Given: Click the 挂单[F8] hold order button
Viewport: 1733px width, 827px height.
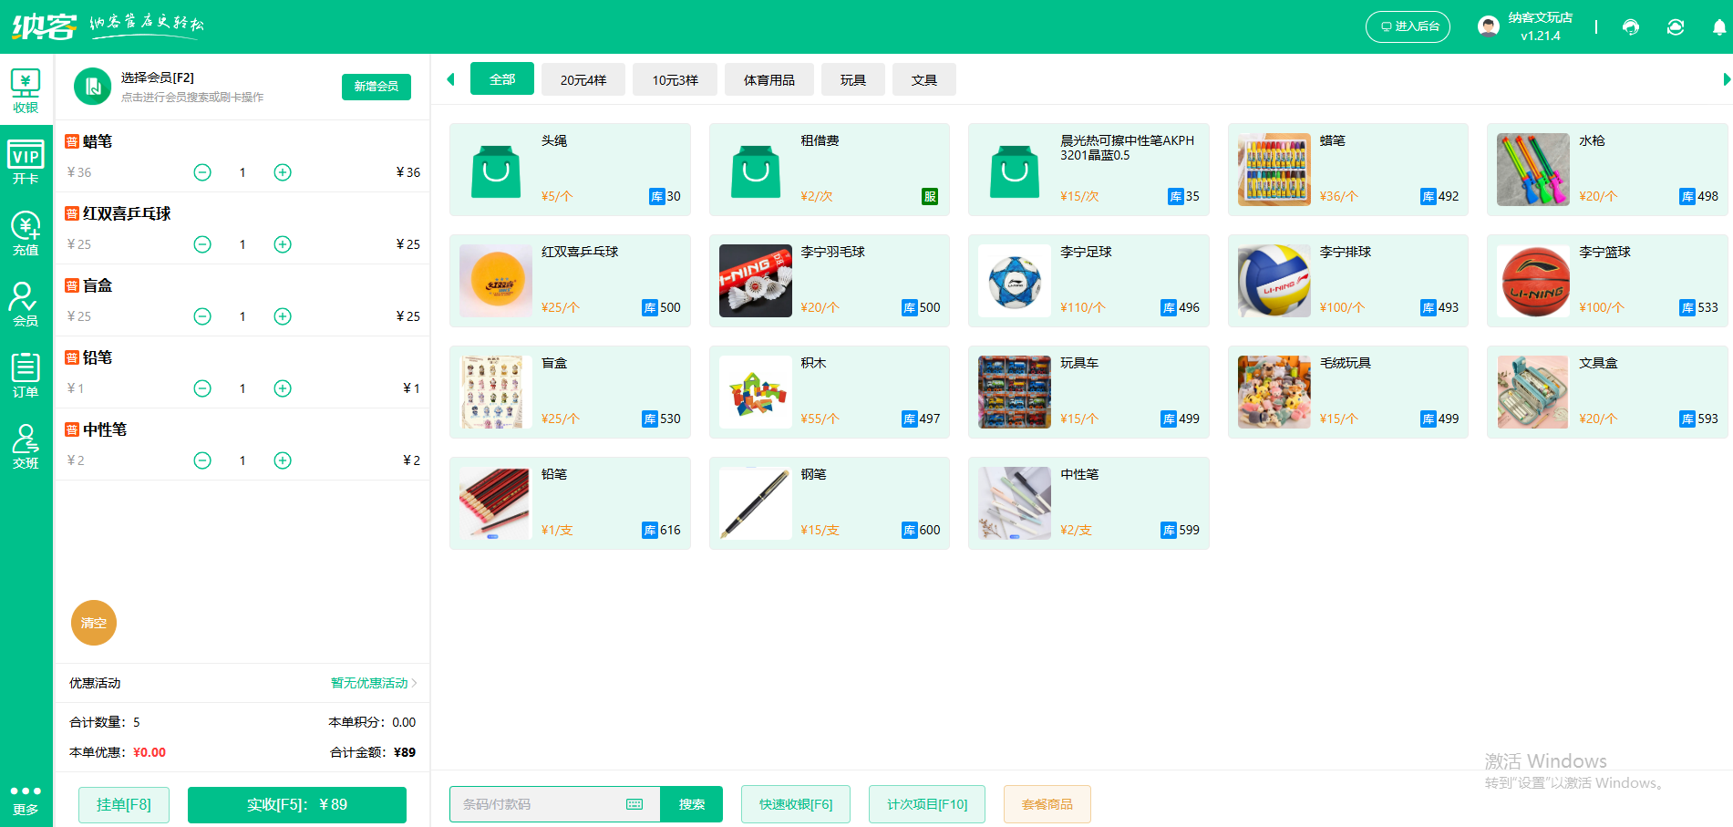Looking at the screenshot, I should [123, 804].
